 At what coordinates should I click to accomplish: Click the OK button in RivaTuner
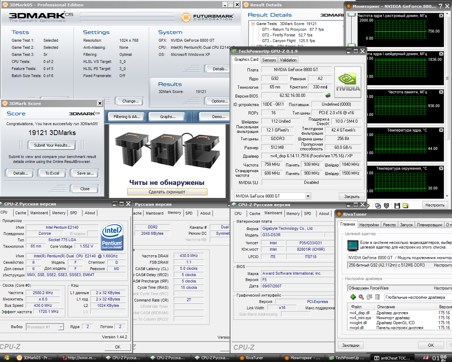pyautogui.click(x=431, y=345)
